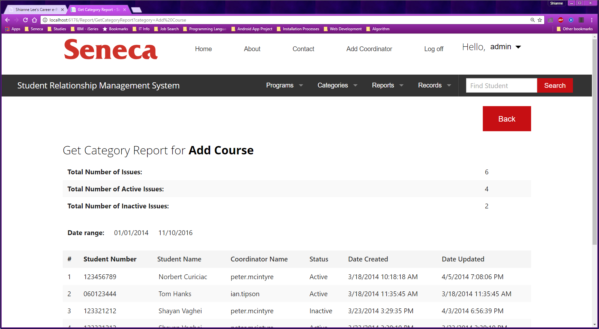Open the Other bookmarks folder
599x329 pixels.
coord(575,29)
